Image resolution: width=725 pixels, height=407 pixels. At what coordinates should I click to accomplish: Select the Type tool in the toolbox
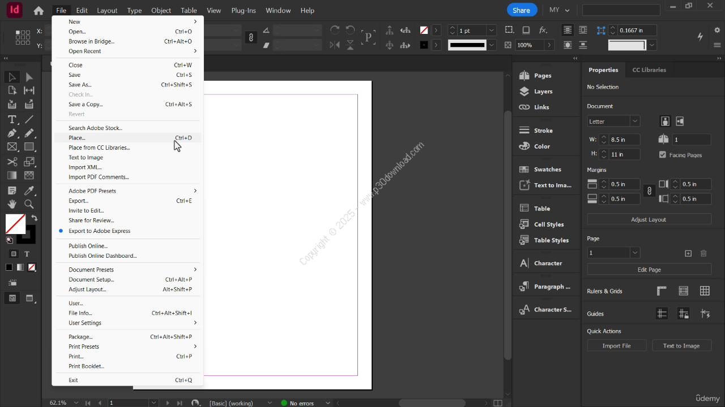(12, 119)
